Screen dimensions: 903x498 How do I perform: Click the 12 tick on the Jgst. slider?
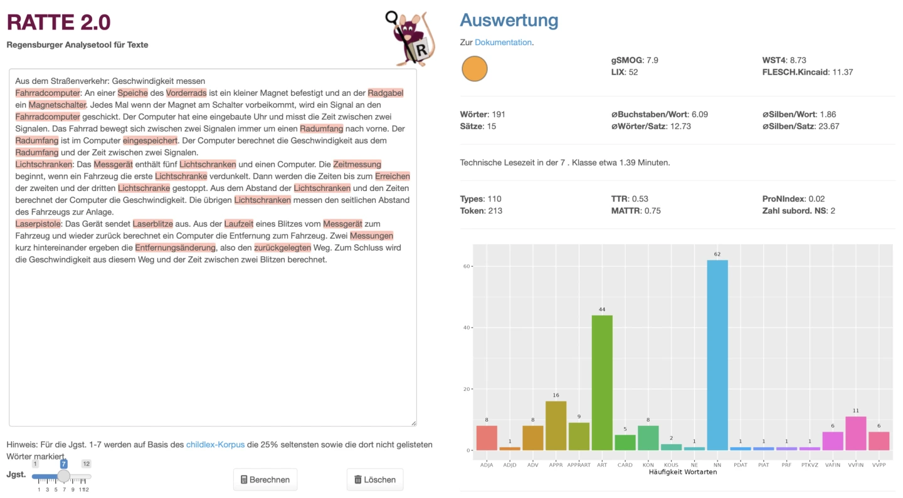(x=86, y=489)
